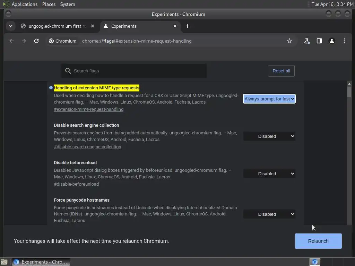Viewport: 355px width, 266px height.
Task: Toggle the side panel icon
Action: pos(319,41)
